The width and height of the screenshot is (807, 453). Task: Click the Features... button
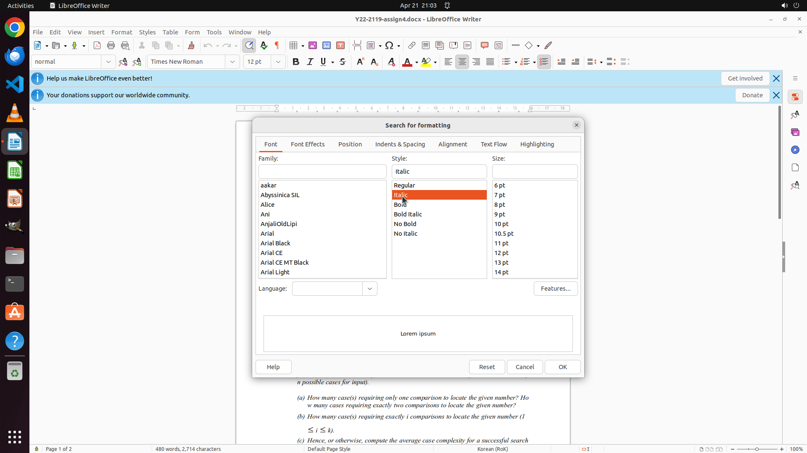[555, 289]
